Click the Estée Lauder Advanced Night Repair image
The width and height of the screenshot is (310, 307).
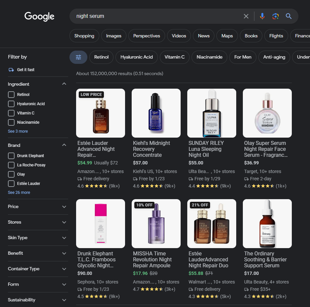[101, 113]
